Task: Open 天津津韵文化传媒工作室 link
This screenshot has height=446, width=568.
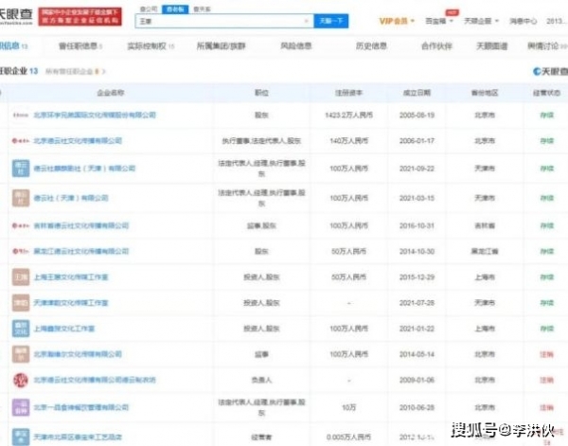Action: [x=71, y=303]
